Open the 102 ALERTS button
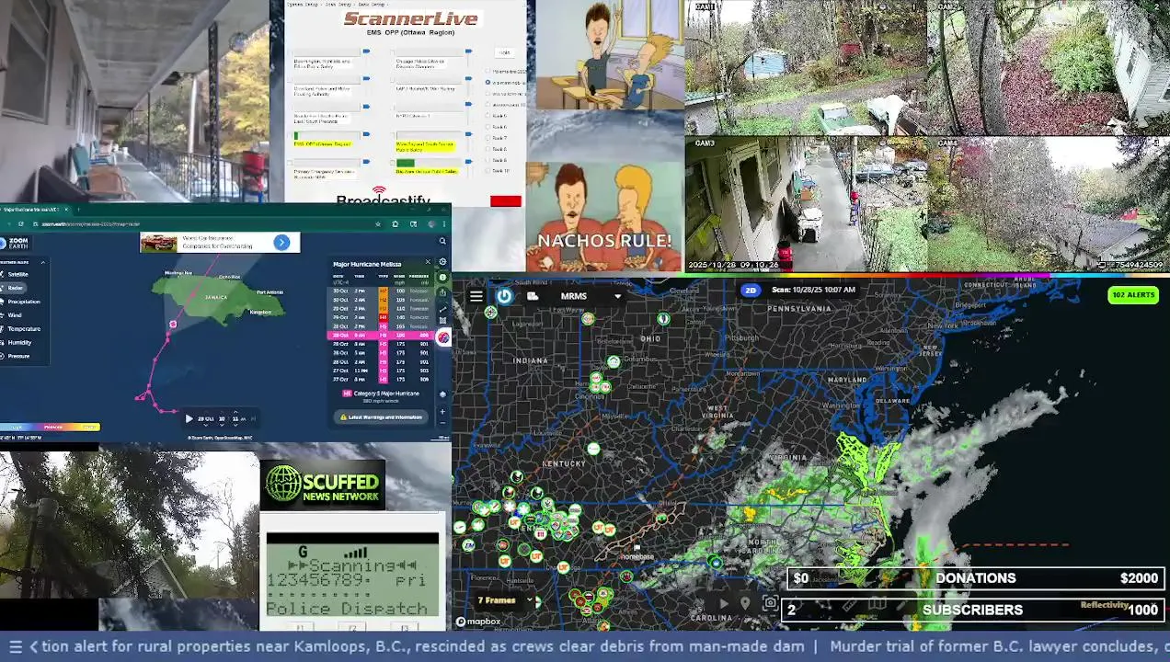Screen dimensions: 1170x662 (1133, 295)
